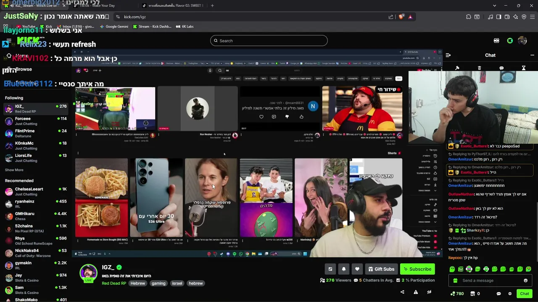
Task: Open the browser tab search dropdown arrow
Action: click(494, 5)
